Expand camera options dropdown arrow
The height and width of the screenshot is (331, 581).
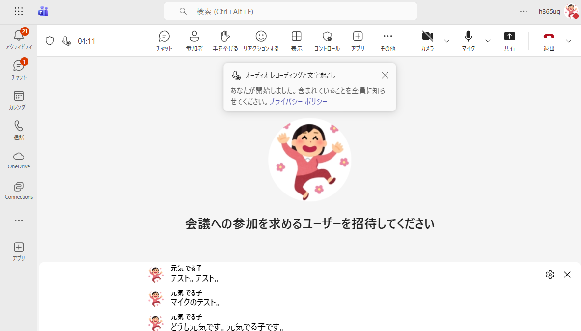tap(447, 41)
